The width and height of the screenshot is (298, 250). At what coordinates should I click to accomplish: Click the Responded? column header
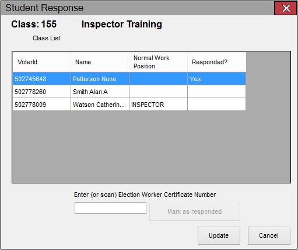(x=217, y=62)
